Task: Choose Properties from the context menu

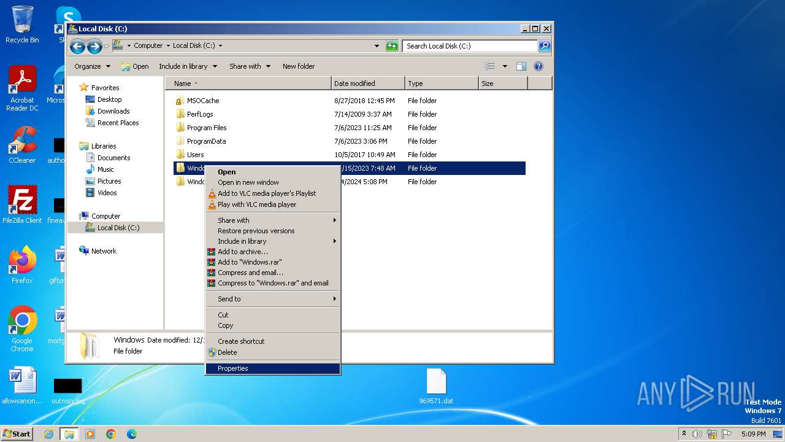Action: click(273, 368)
